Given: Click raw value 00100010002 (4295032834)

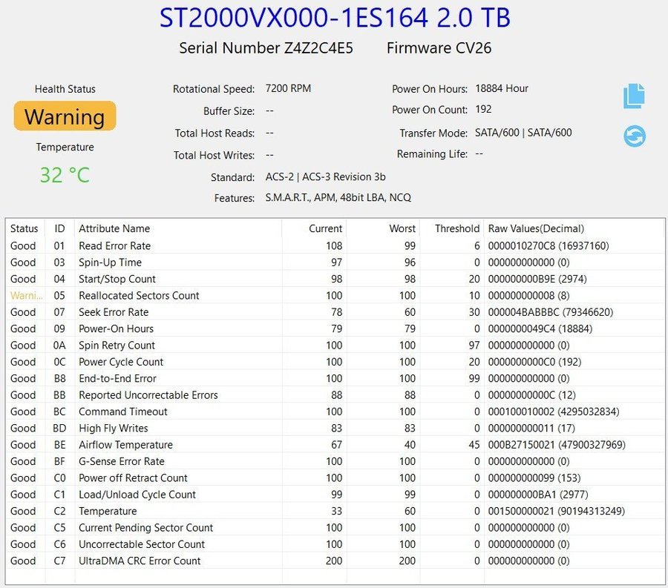Looking at the screenshot, I should [554, 412].
